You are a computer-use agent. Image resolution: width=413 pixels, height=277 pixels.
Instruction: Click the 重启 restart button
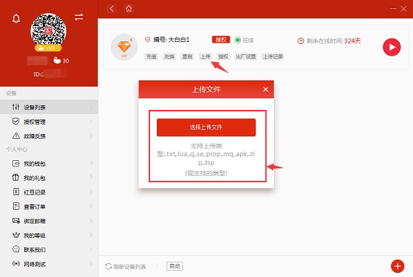187,56
